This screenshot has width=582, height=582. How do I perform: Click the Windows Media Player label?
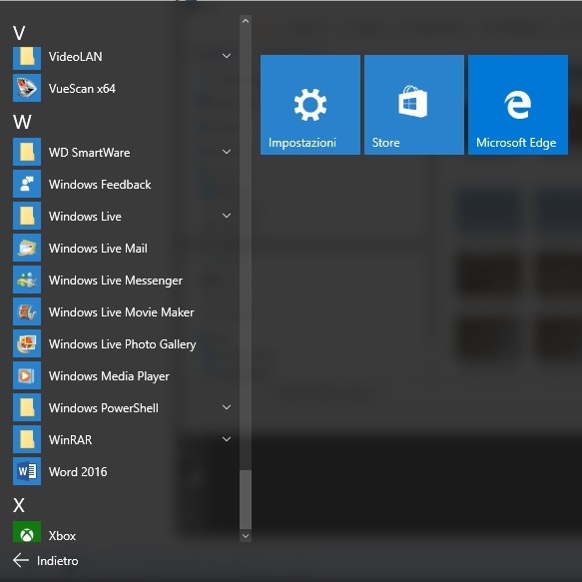pos(109,376)
